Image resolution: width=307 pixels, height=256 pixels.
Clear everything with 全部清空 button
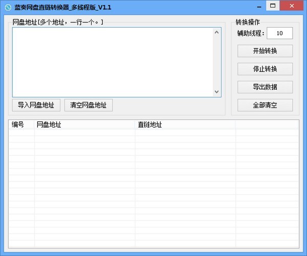point(265,105)
